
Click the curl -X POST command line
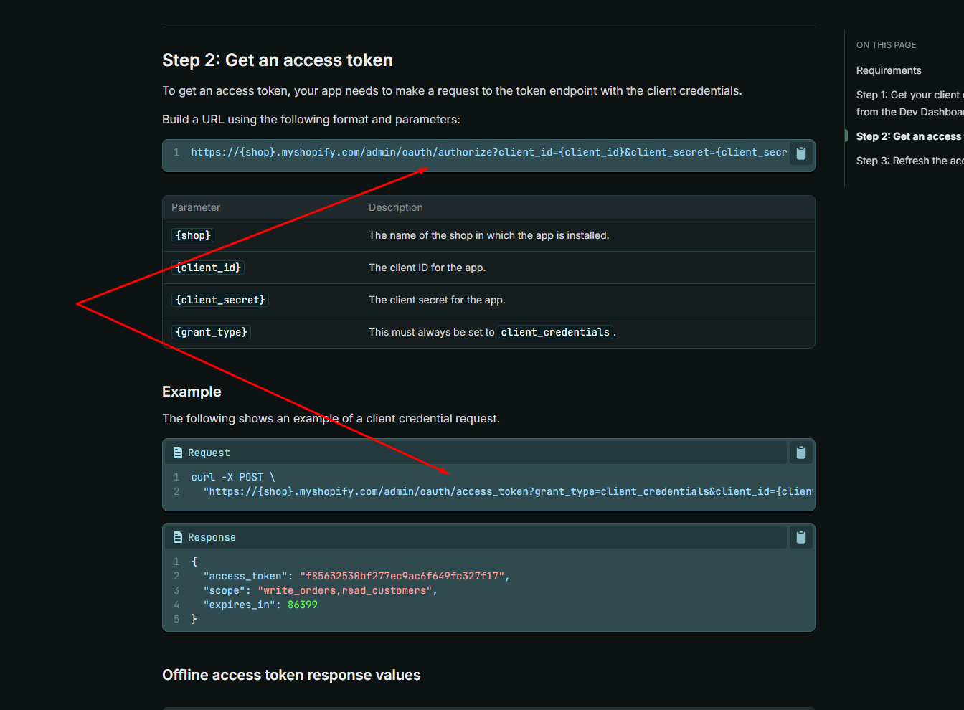click(233, 477)
